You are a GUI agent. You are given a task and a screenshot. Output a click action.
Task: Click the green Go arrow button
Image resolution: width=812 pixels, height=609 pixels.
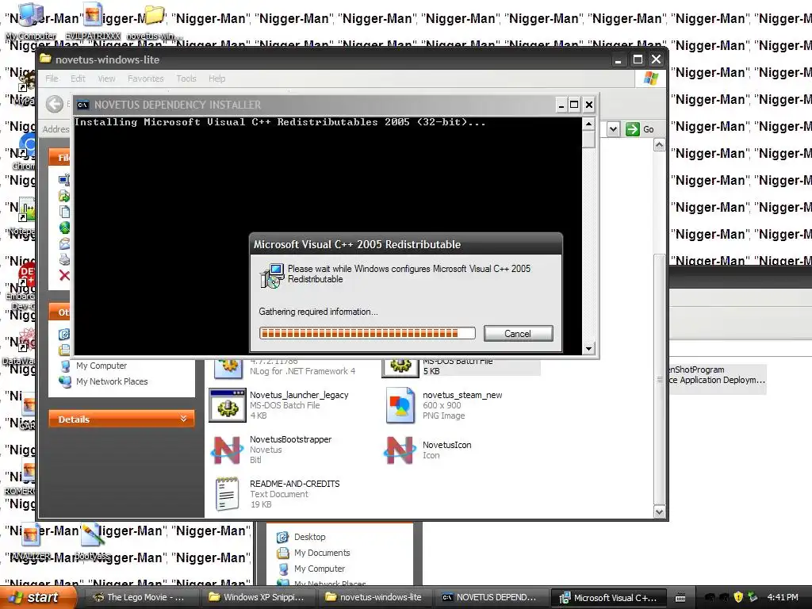632,129
